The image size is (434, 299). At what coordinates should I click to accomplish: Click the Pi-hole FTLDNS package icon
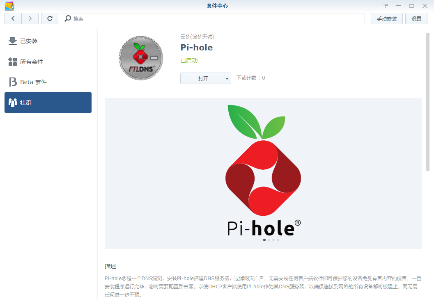click(x=141, y=58)
